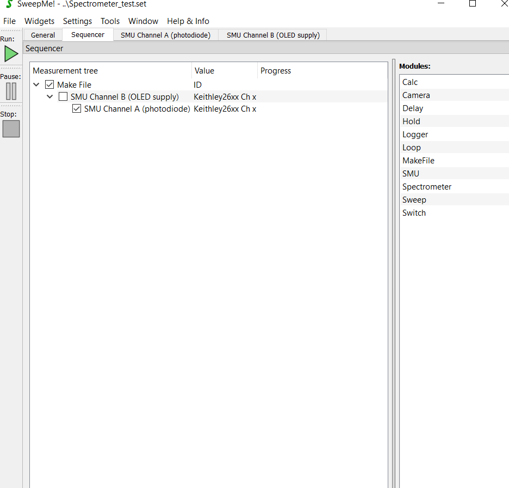
Task: Start the measurement with the green Run button
Action: pyautogui.click(x=11, y=54)
